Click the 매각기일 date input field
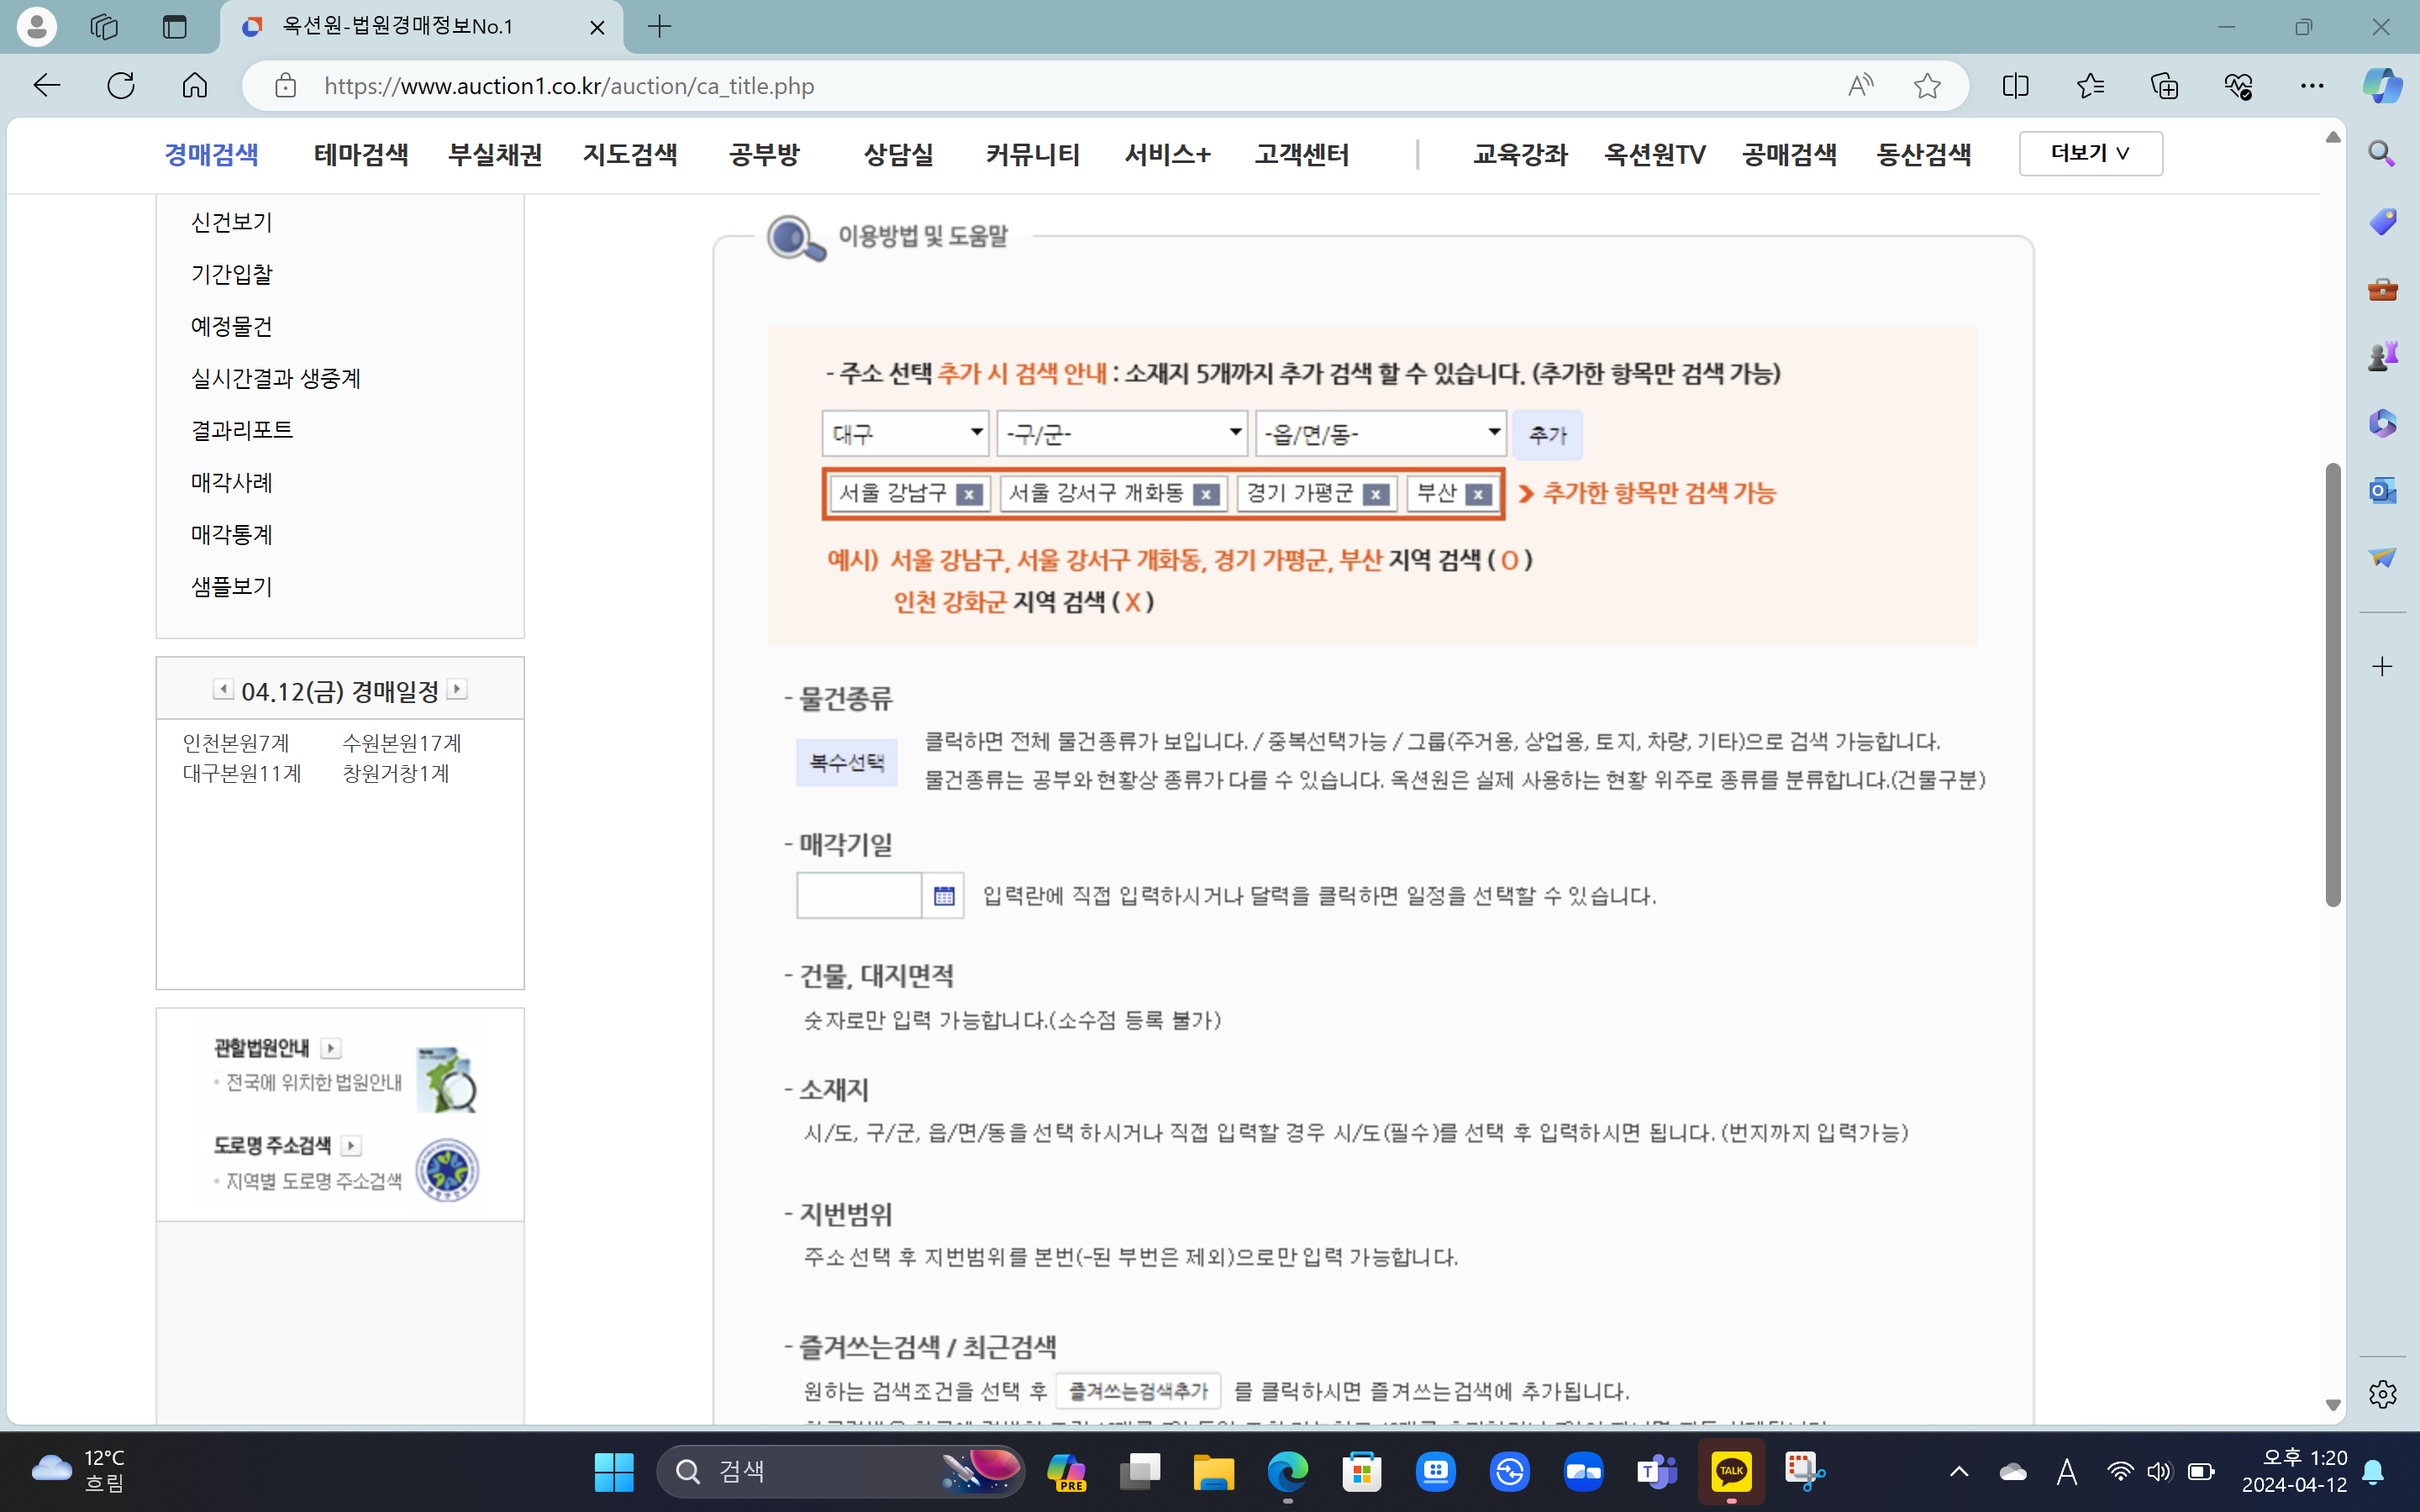 click(859, 895)
